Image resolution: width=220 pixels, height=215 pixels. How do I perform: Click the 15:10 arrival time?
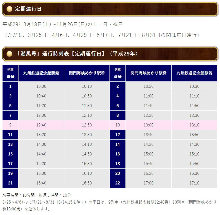point(194,154)
